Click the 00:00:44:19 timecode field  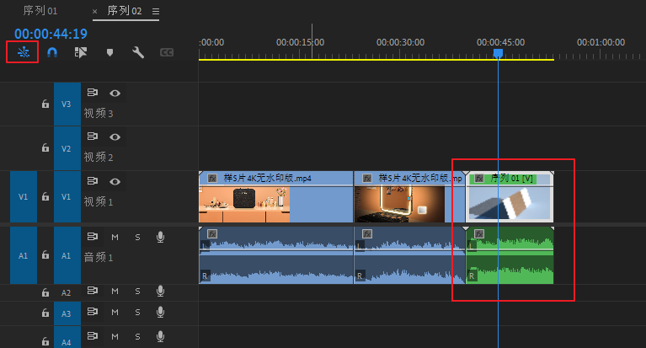[x=51, y=34]
